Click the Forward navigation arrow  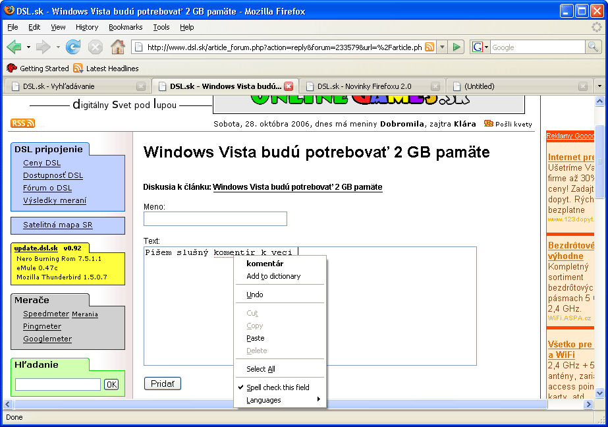43,47
